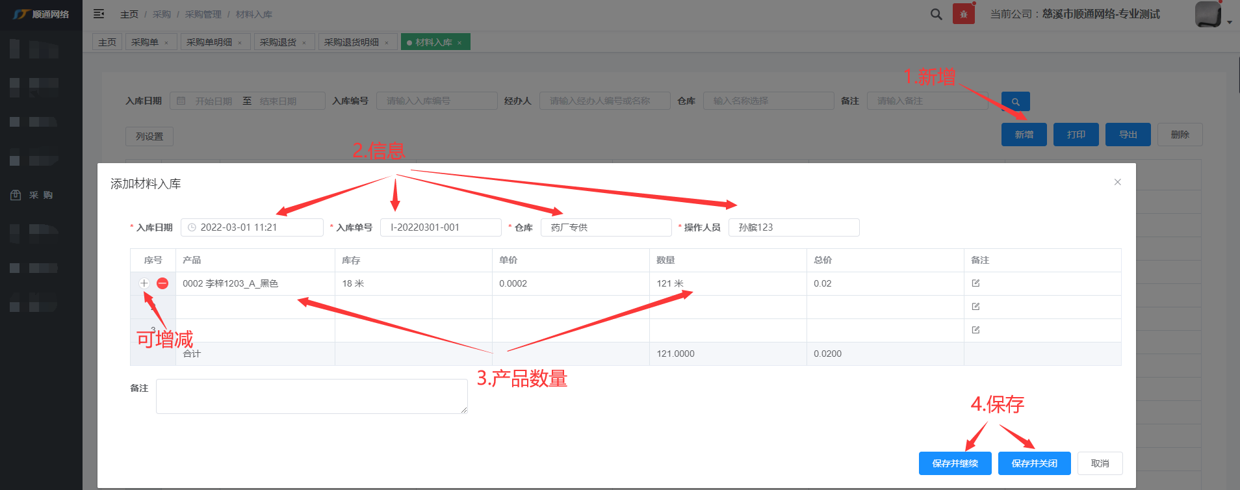Click the red bug icon in header
This screenshot has height=490, width=1240.
tap(963, 14)
